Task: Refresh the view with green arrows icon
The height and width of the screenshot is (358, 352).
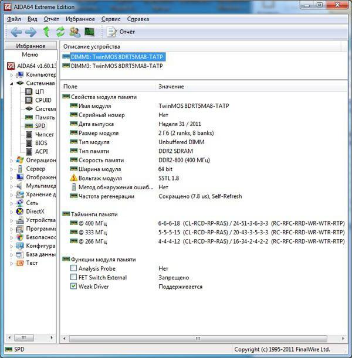Action: pyautogui.click(x=60, y=32)
